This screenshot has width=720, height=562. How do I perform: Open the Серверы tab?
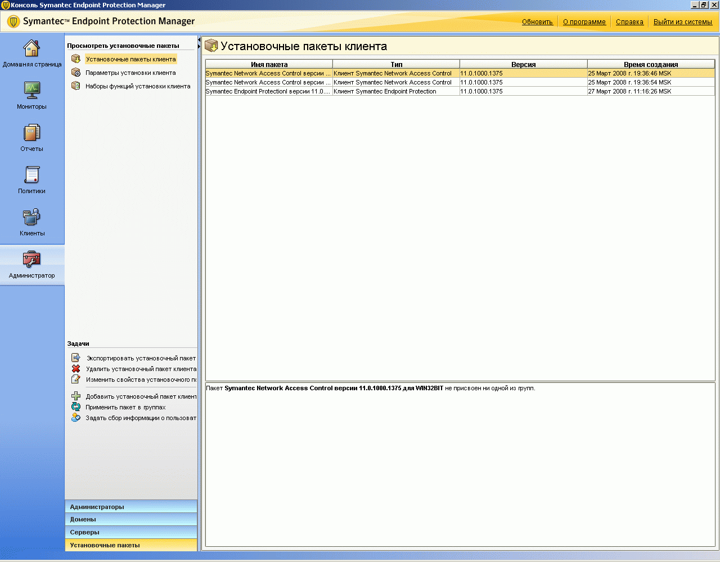pyautogui.click(x=131, y=532)
